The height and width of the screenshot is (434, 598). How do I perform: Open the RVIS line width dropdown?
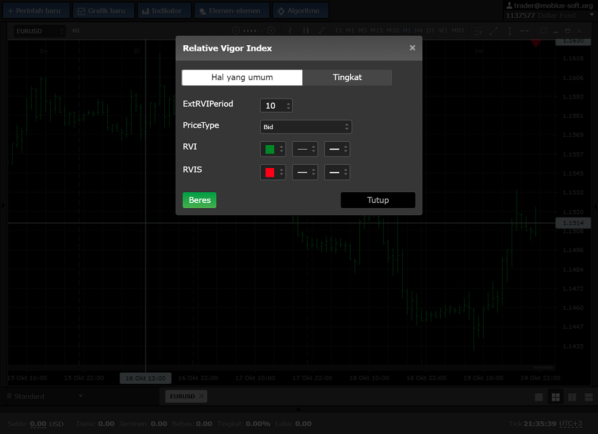(337, 172)
